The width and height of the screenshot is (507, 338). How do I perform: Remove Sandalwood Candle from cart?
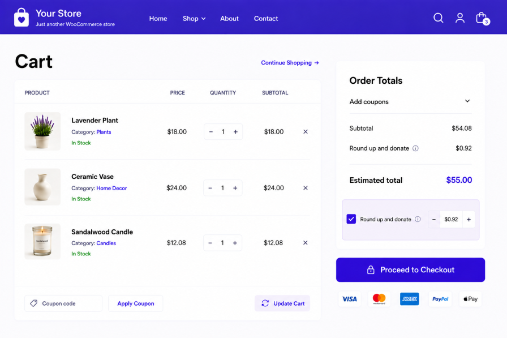(305, 242)
